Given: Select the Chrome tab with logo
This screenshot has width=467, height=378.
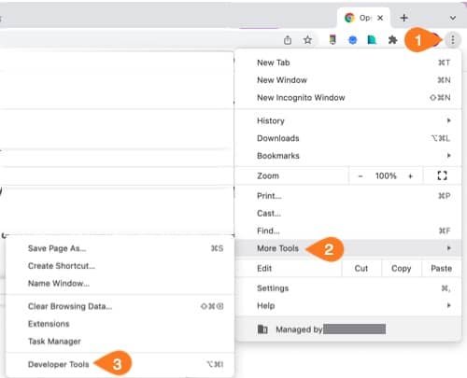Looking at the screenshot, I should pyautogui.click(x=363, y=18).
